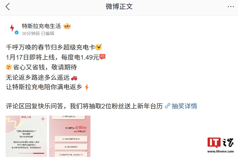Click the red car emoji

[x=74, y=78]
